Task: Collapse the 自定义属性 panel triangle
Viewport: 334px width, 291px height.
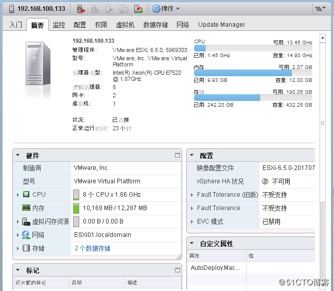Action: pos(192,243)
